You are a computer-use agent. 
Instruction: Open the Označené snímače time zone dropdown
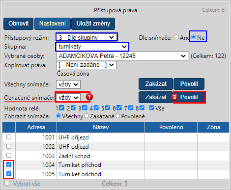point(68,98)
